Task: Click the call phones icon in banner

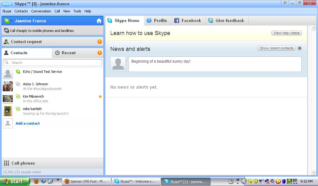Action: pyautogui.click(x=6, y=30)
